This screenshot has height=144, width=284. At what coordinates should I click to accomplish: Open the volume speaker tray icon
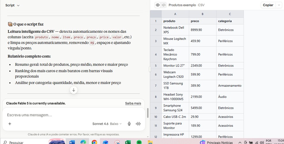click(x=262, y=143)
